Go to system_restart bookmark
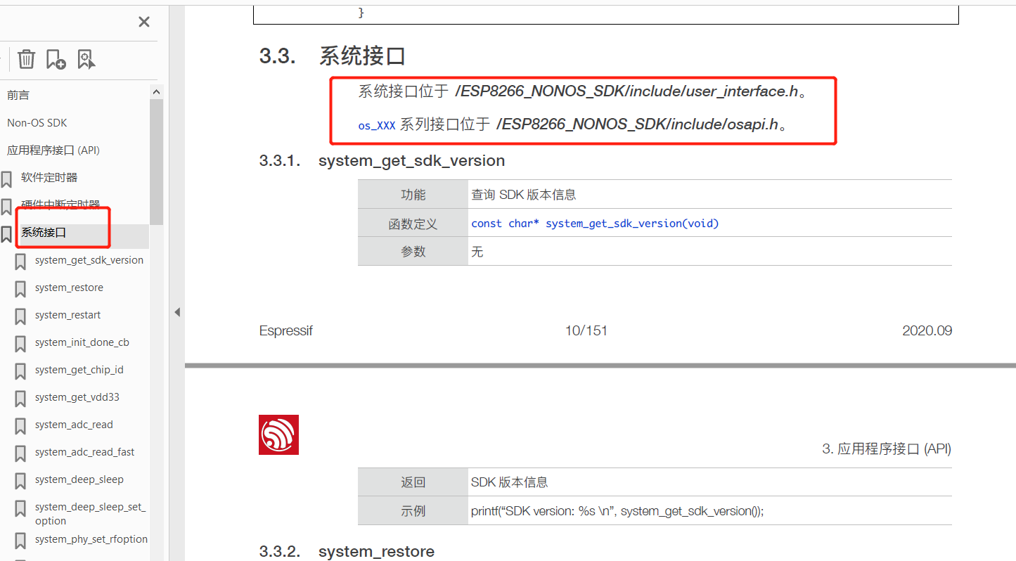The height and width of the screenshot is (561, 1016). tap(68, 315)
